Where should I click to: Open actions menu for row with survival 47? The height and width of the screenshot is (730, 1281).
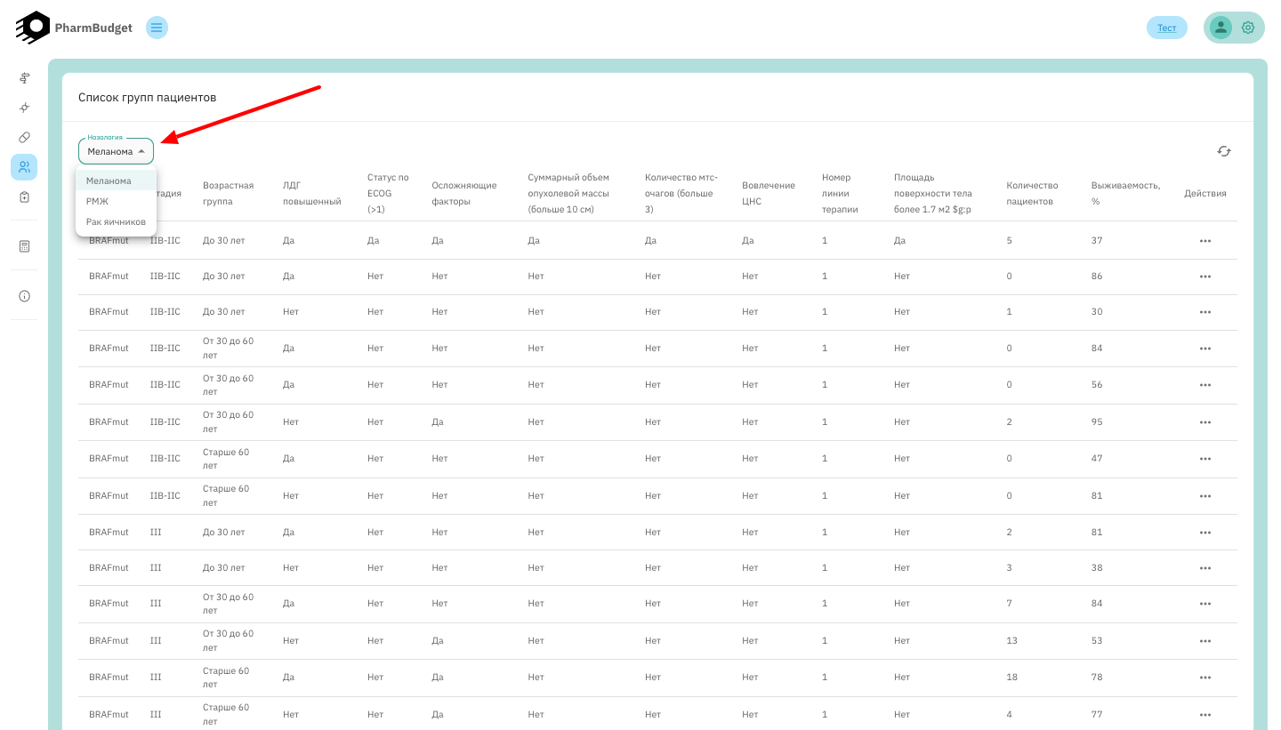1205,459
